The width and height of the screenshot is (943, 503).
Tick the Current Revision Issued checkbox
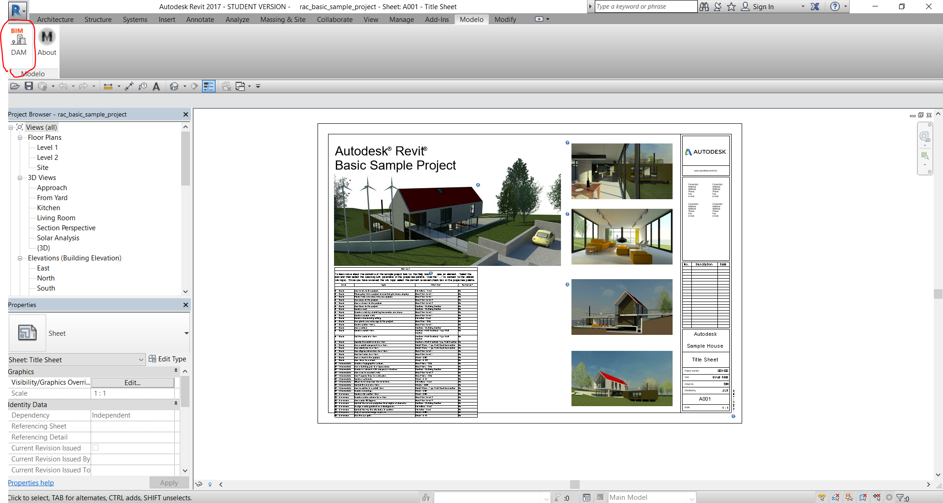pyautogui.click(x=96, y=448)
